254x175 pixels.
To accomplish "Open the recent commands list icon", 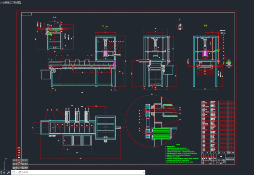I will (14, 173).
